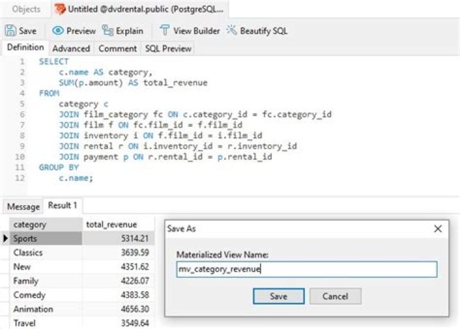This screenshot has height=329, width=460.
Task: Click the SELECT keyword on line 1
Action: click(x=54, y=61)
